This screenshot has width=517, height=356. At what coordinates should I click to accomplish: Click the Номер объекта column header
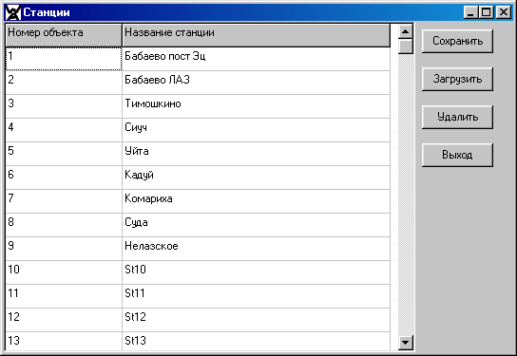64,35
